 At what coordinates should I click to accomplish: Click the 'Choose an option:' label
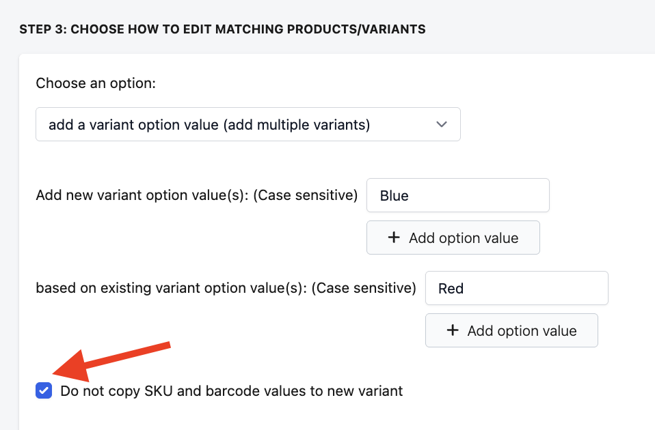click(x=96, y=84)
